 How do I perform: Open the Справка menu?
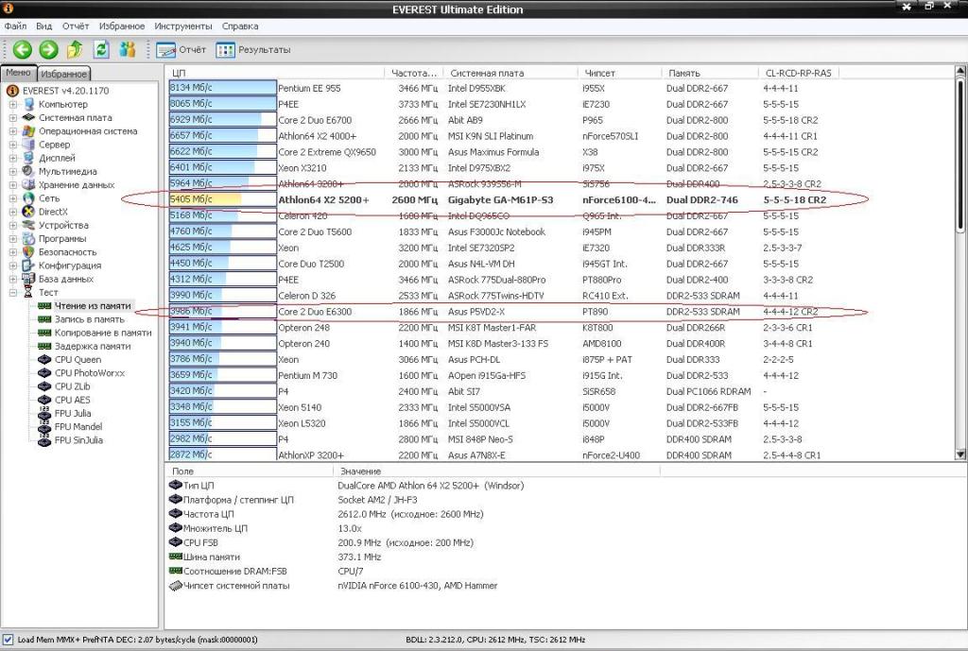pos(240,26)
